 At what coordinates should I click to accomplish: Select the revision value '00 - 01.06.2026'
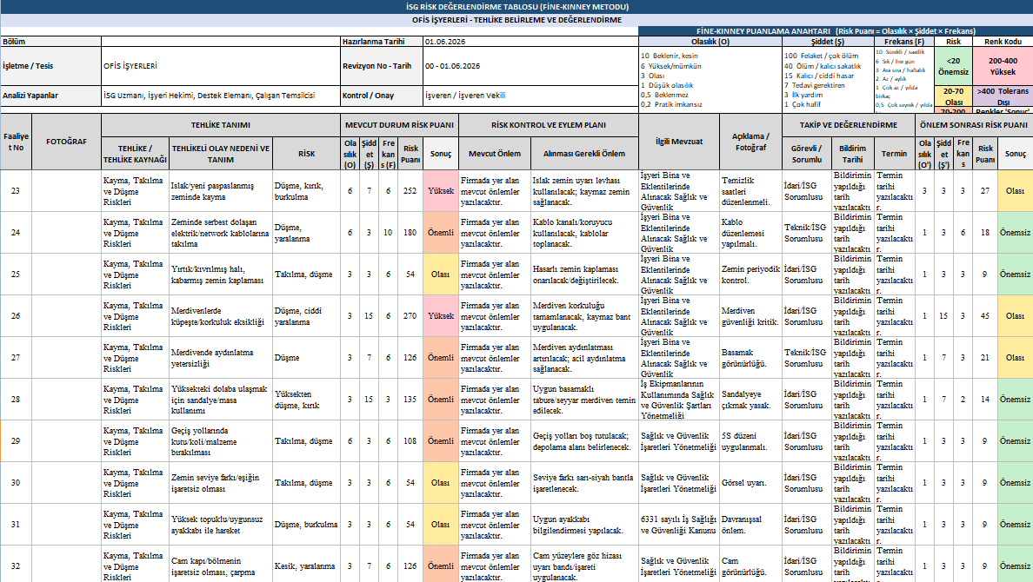pos(530,66)
